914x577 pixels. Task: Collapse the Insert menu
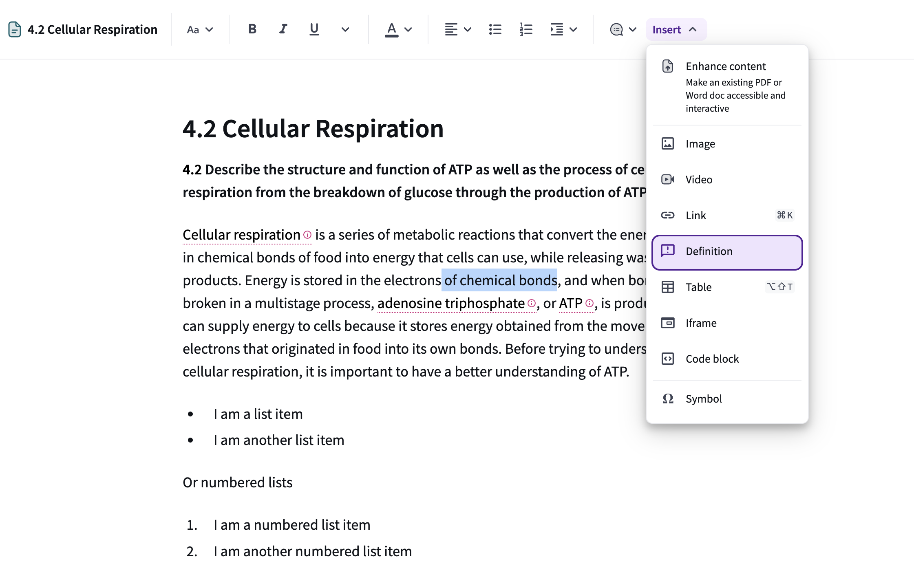676,29
